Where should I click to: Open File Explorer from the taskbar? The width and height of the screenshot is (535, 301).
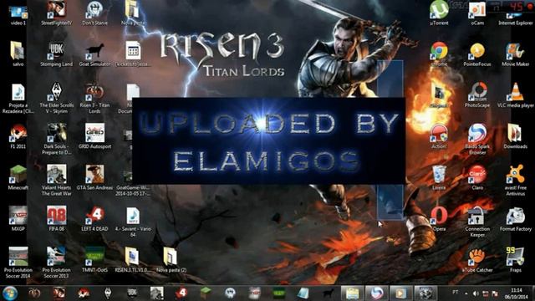click(x=353, y=293)
